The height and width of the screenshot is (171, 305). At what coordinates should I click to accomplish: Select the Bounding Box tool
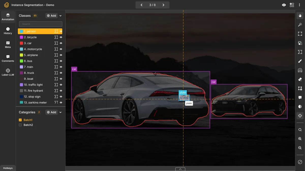pyautogui.click(x=299, y=34)
